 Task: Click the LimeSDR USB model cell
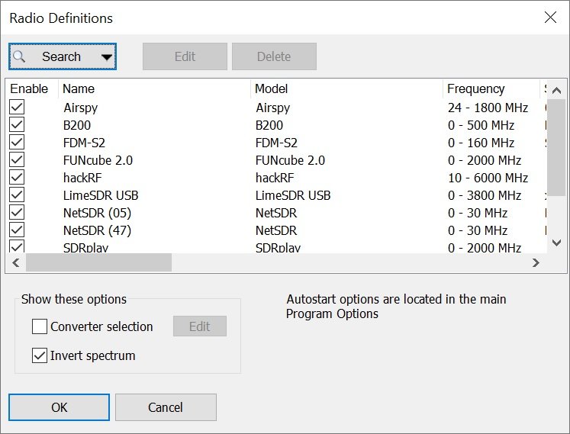point(293,195)
